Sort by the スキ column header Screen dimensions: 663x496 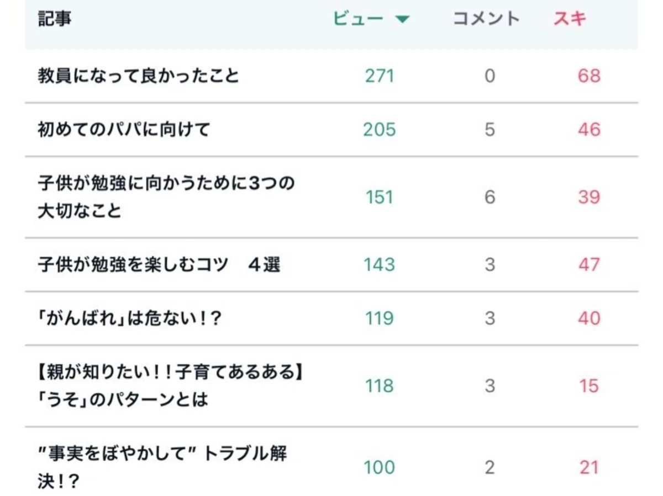coord(570,19)
